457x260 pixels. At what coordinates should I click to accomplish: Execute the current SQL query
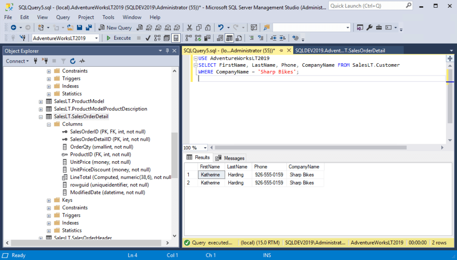[119, 38]
